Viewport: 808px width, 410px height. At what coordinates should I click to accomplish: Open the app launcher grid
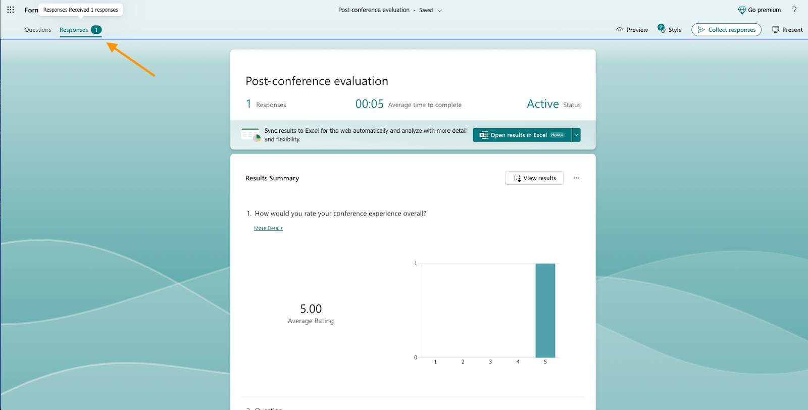[x=11, y=10]
